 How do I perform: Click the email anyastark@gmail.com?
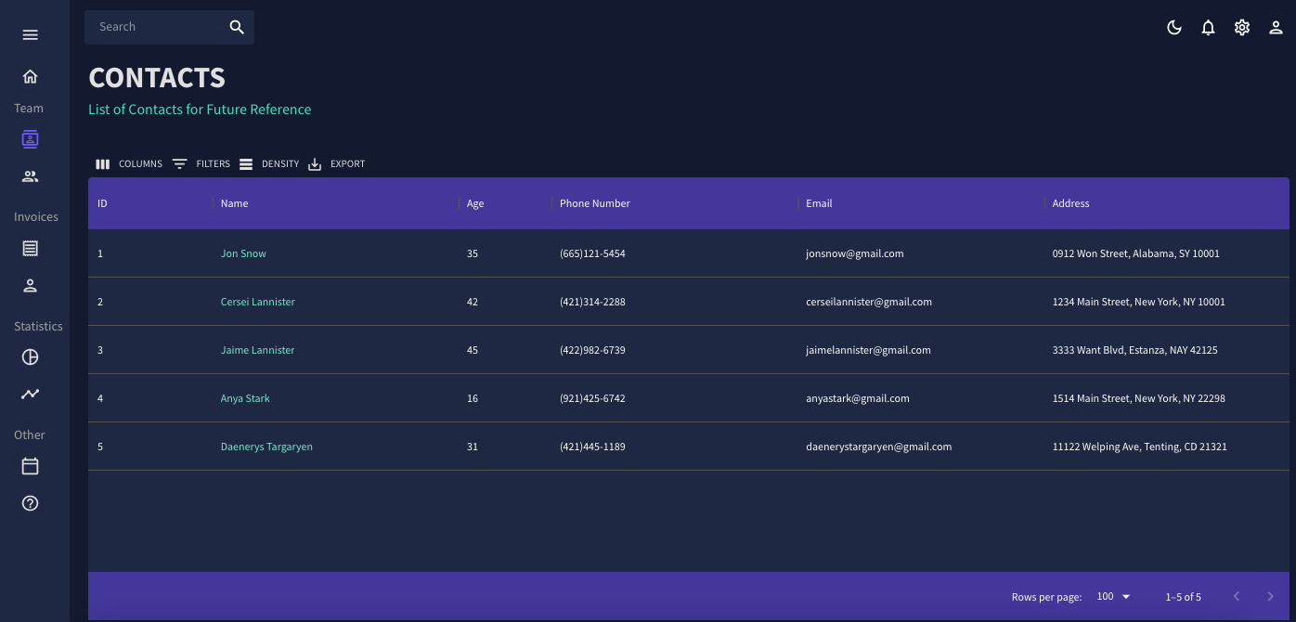(858, 398)
